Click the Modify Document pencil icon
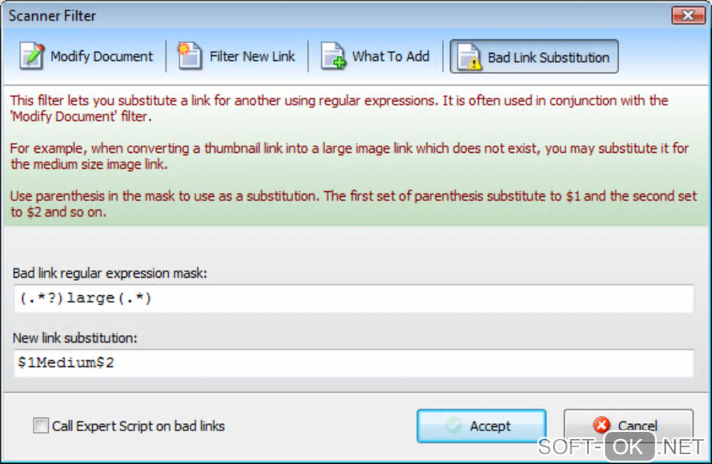The width and height of the screenshot is (712, 464). [31, 57]
